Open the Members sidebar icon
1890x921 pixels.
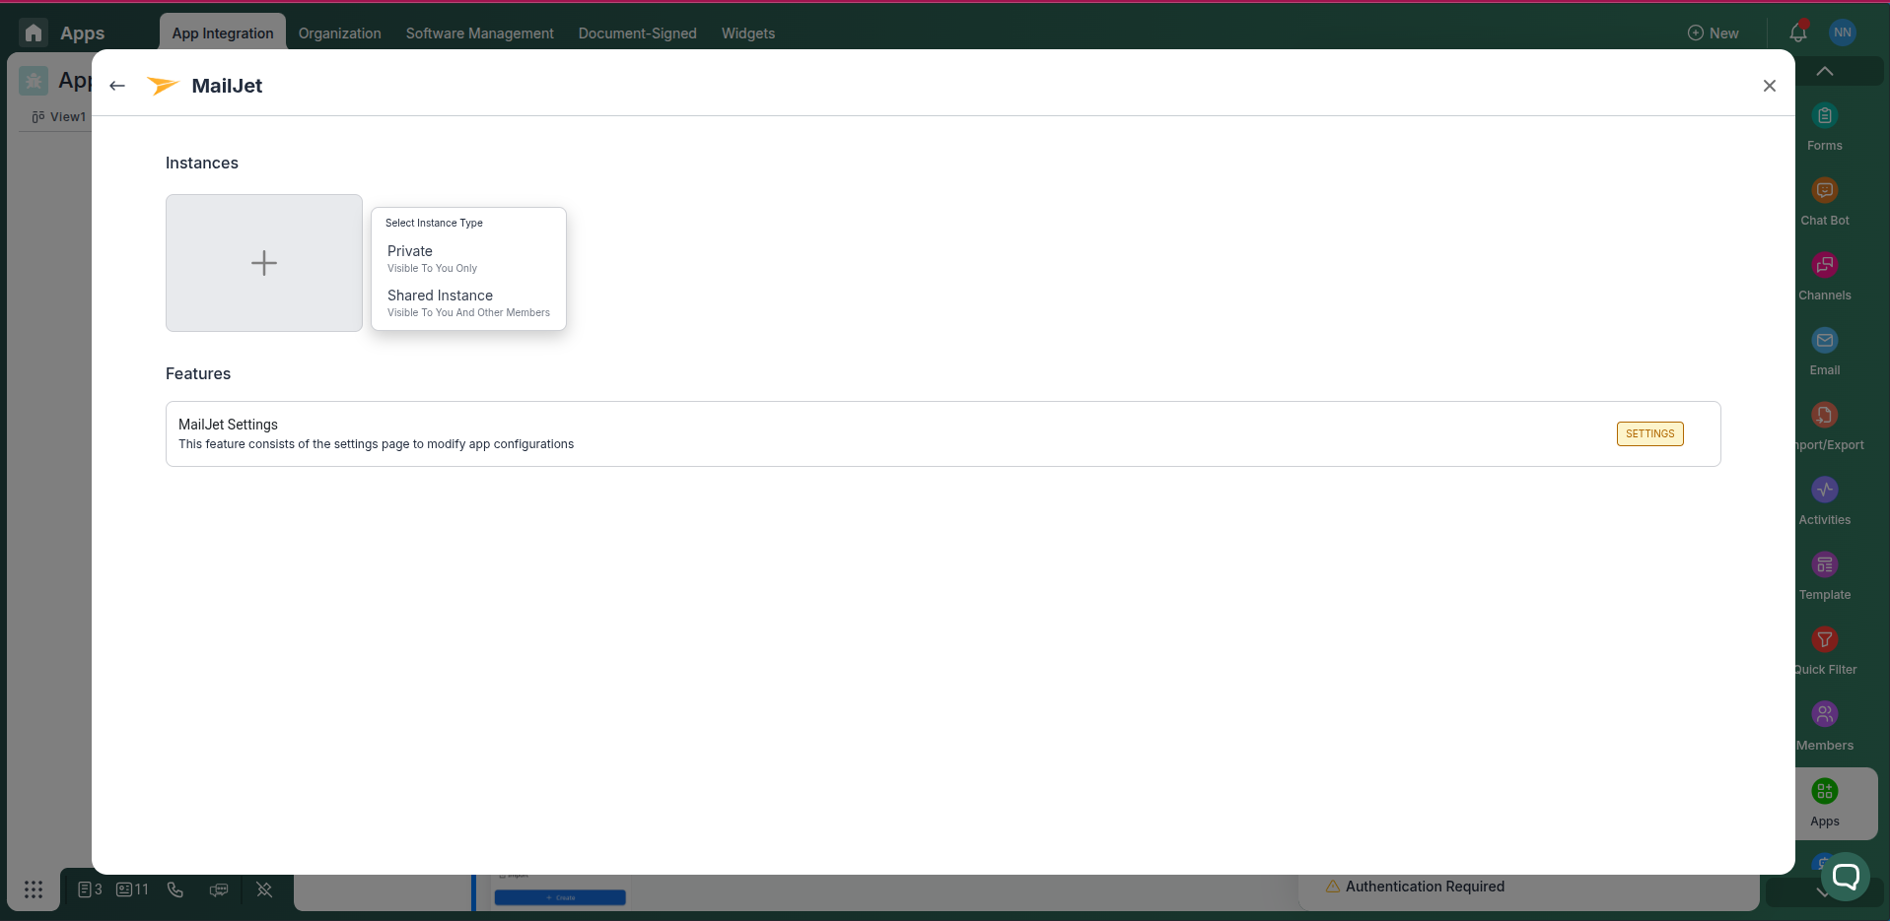pos(1824,713)
